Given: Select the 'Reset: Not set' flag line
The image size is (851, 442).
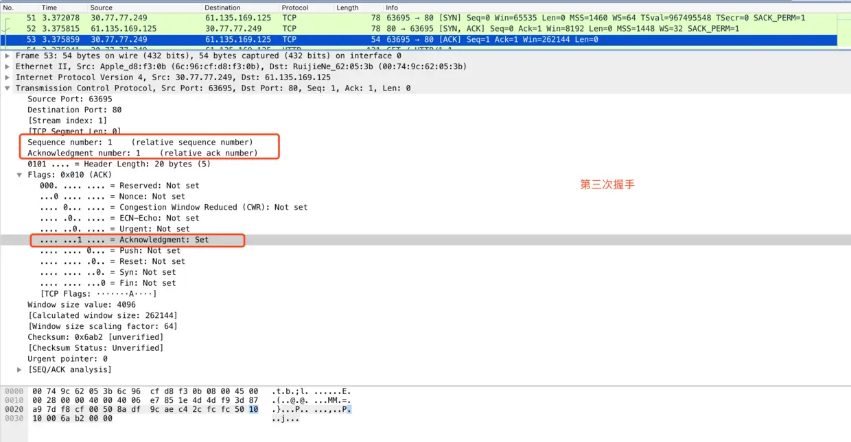Looking at the screenshot, I should 113,262.
